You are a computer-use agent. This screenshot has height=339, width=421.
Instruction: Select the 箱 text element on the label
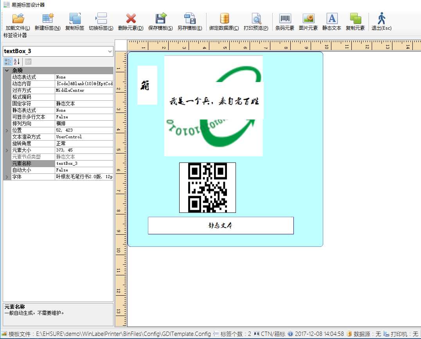147,85
